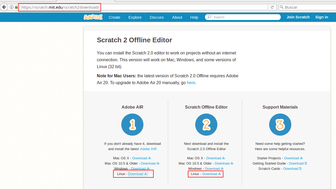Open the Create page

point(114,17)
